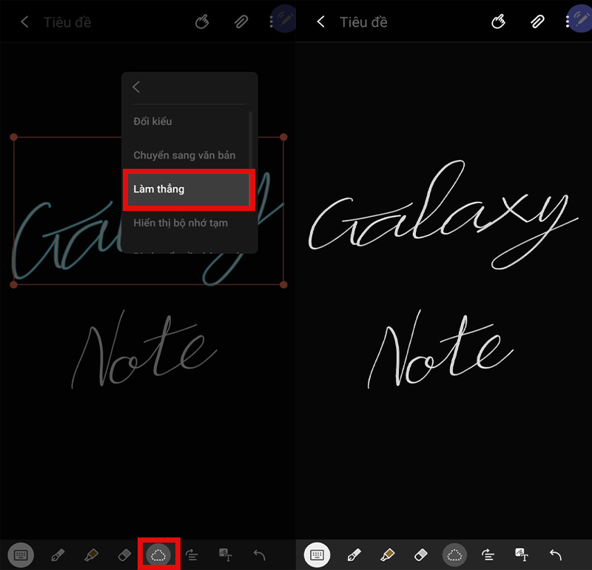Tap the straighten-lines icon in left toolbar
592x570 pixels.
[192, 555]
